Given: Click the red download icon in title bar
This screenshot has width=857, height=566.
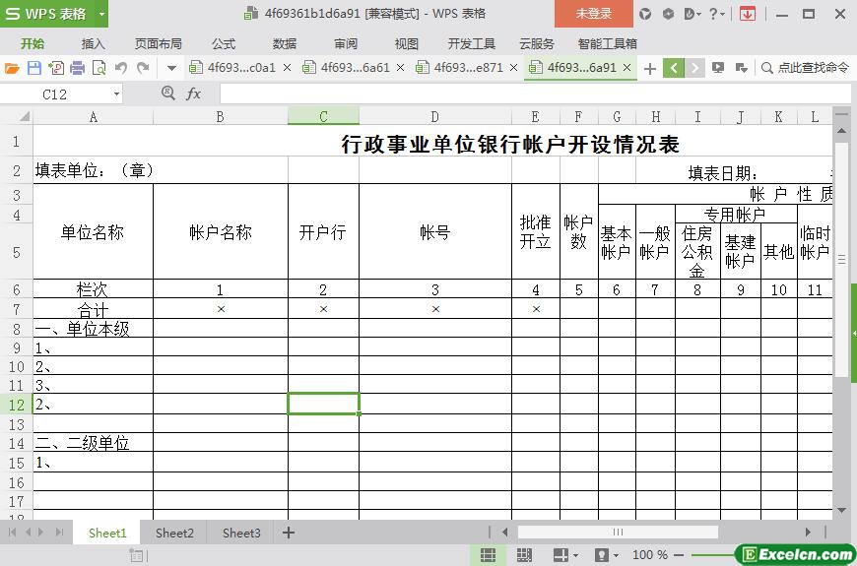Looking at the screenshot, I should [747, 14].
